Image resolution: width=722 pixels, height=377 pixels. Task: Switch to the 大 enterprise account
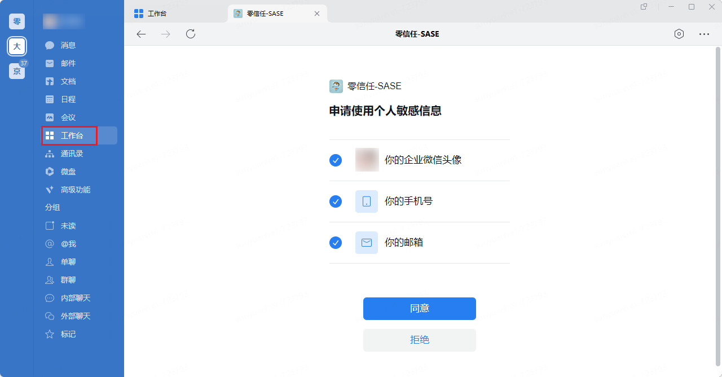tap(17, 46)
